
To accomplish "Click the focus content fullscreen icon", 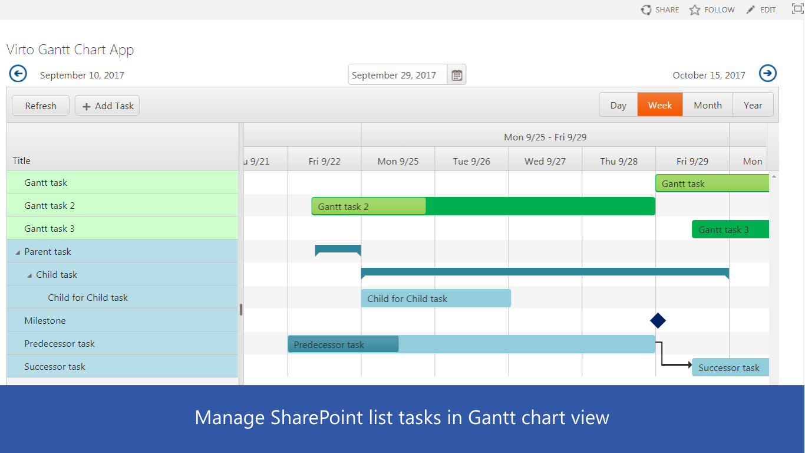I will [x=797, y=9].
